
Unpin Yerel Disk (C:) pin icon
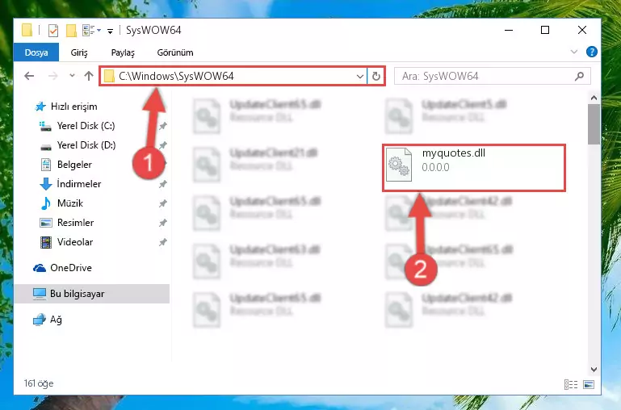(162, 126)
